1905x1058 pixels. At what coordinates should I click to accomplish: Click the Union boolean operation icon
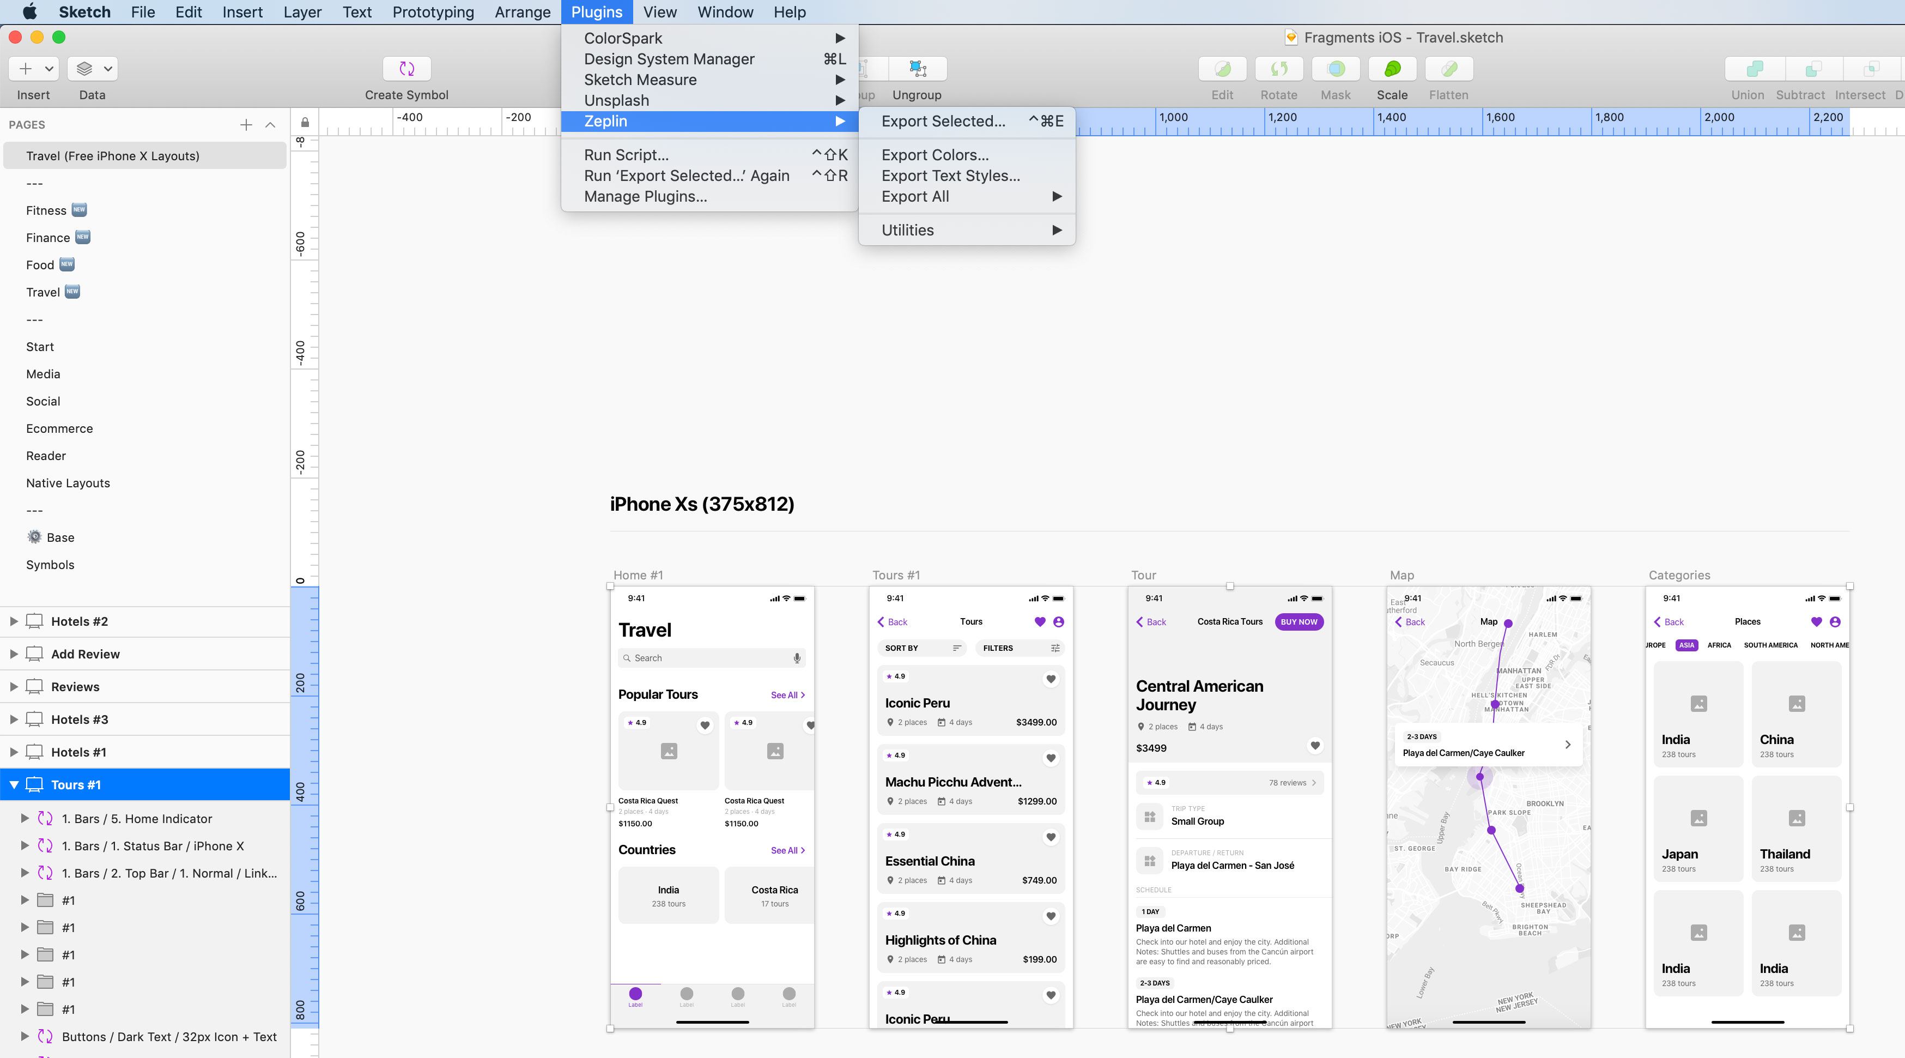(1754, 69)
